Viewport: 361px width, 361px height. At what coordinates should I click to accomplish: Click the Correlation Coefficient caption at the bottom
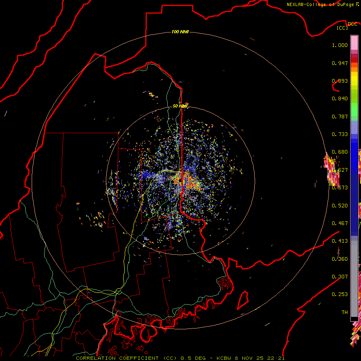[180, 358]
